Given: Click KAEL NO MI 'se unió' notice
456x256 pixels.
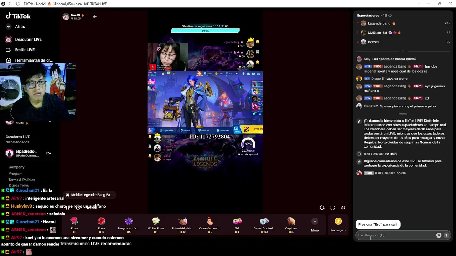Looking at the screenshot, I should (380, 154).
